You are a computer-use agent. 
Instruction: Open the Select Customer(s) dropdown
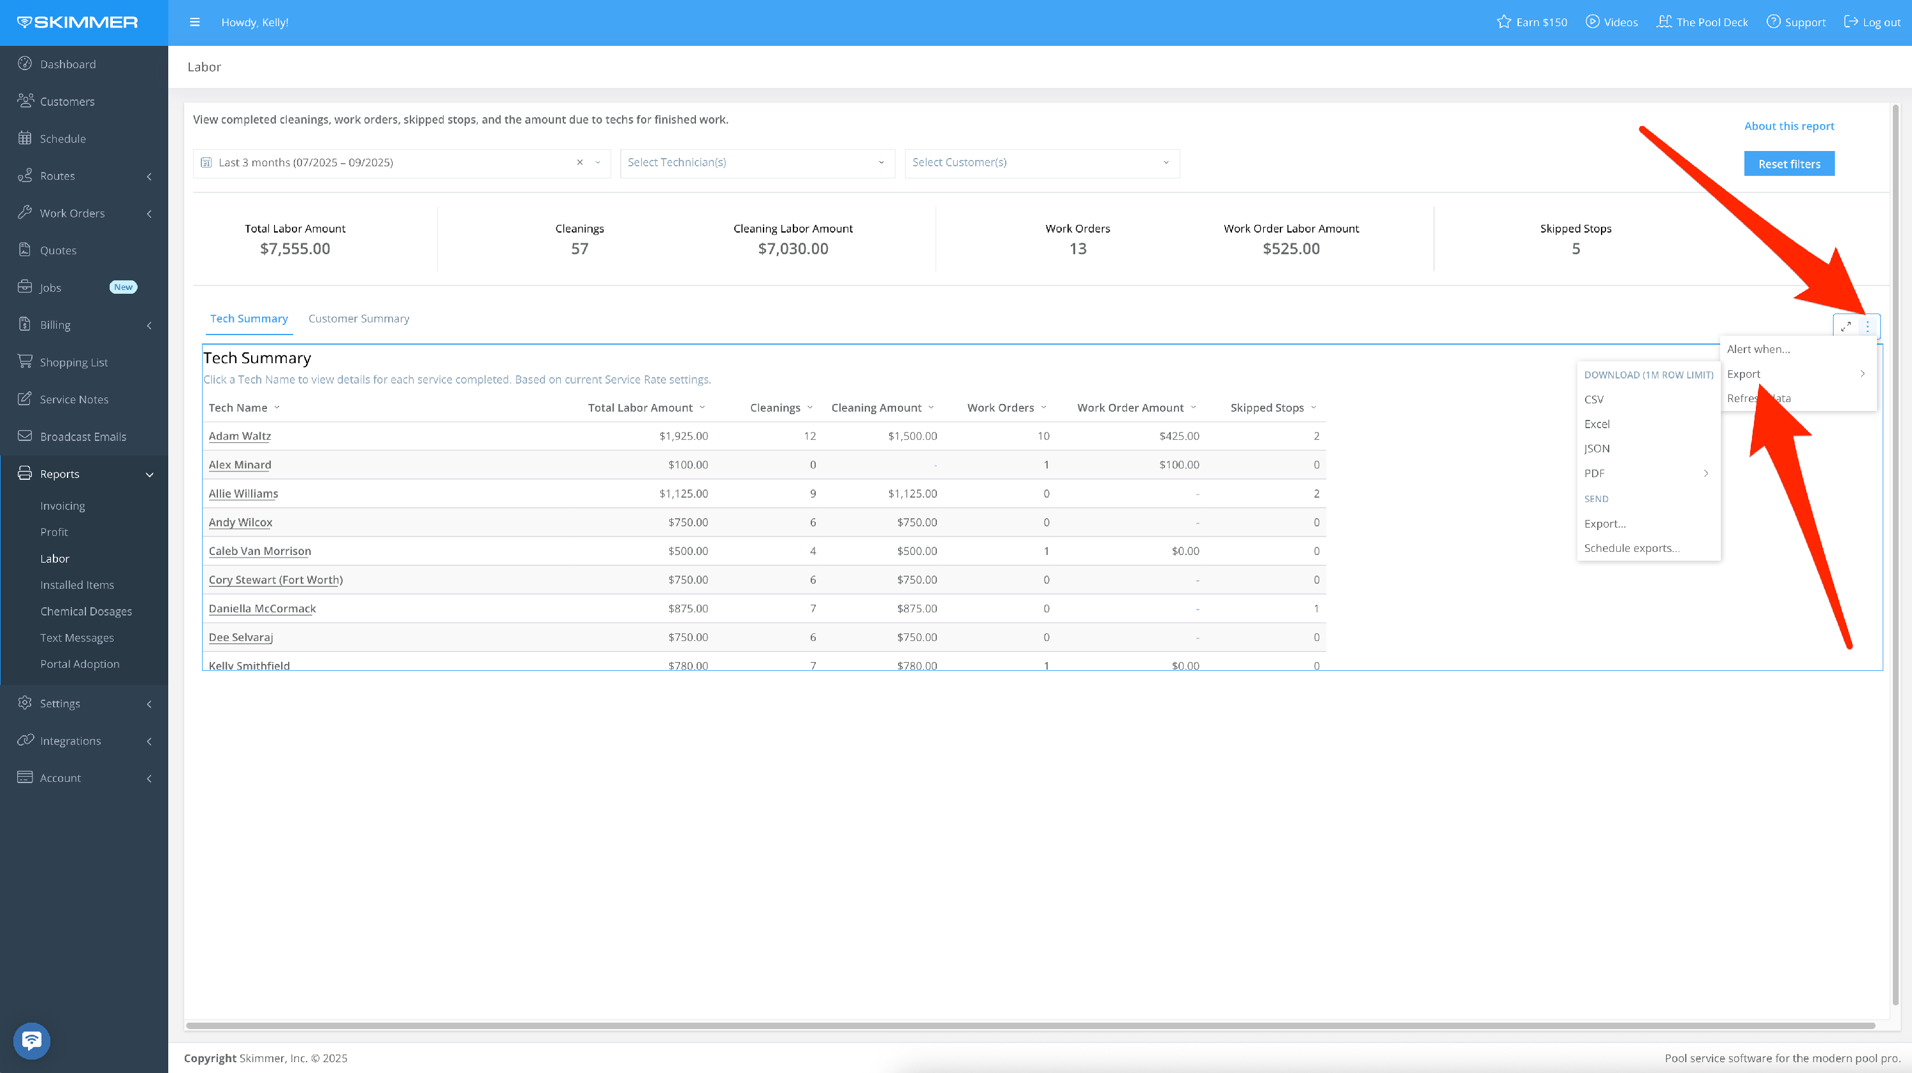(1041, 162)
